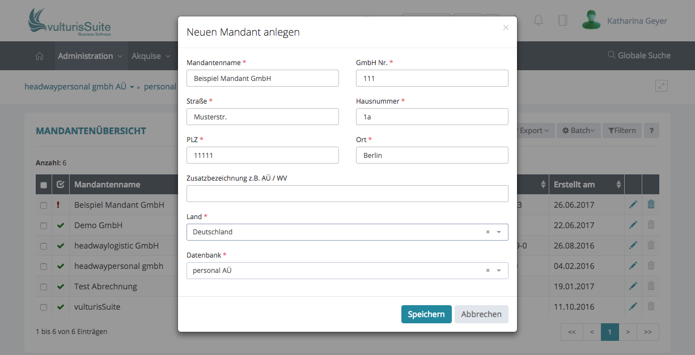Open the Datenbank dropdown arrow
Screen dimensions: 695x355
coord(499,271)
